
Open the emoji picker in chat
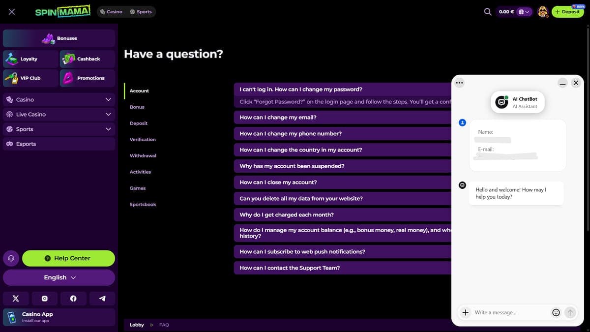pos(556,312)
